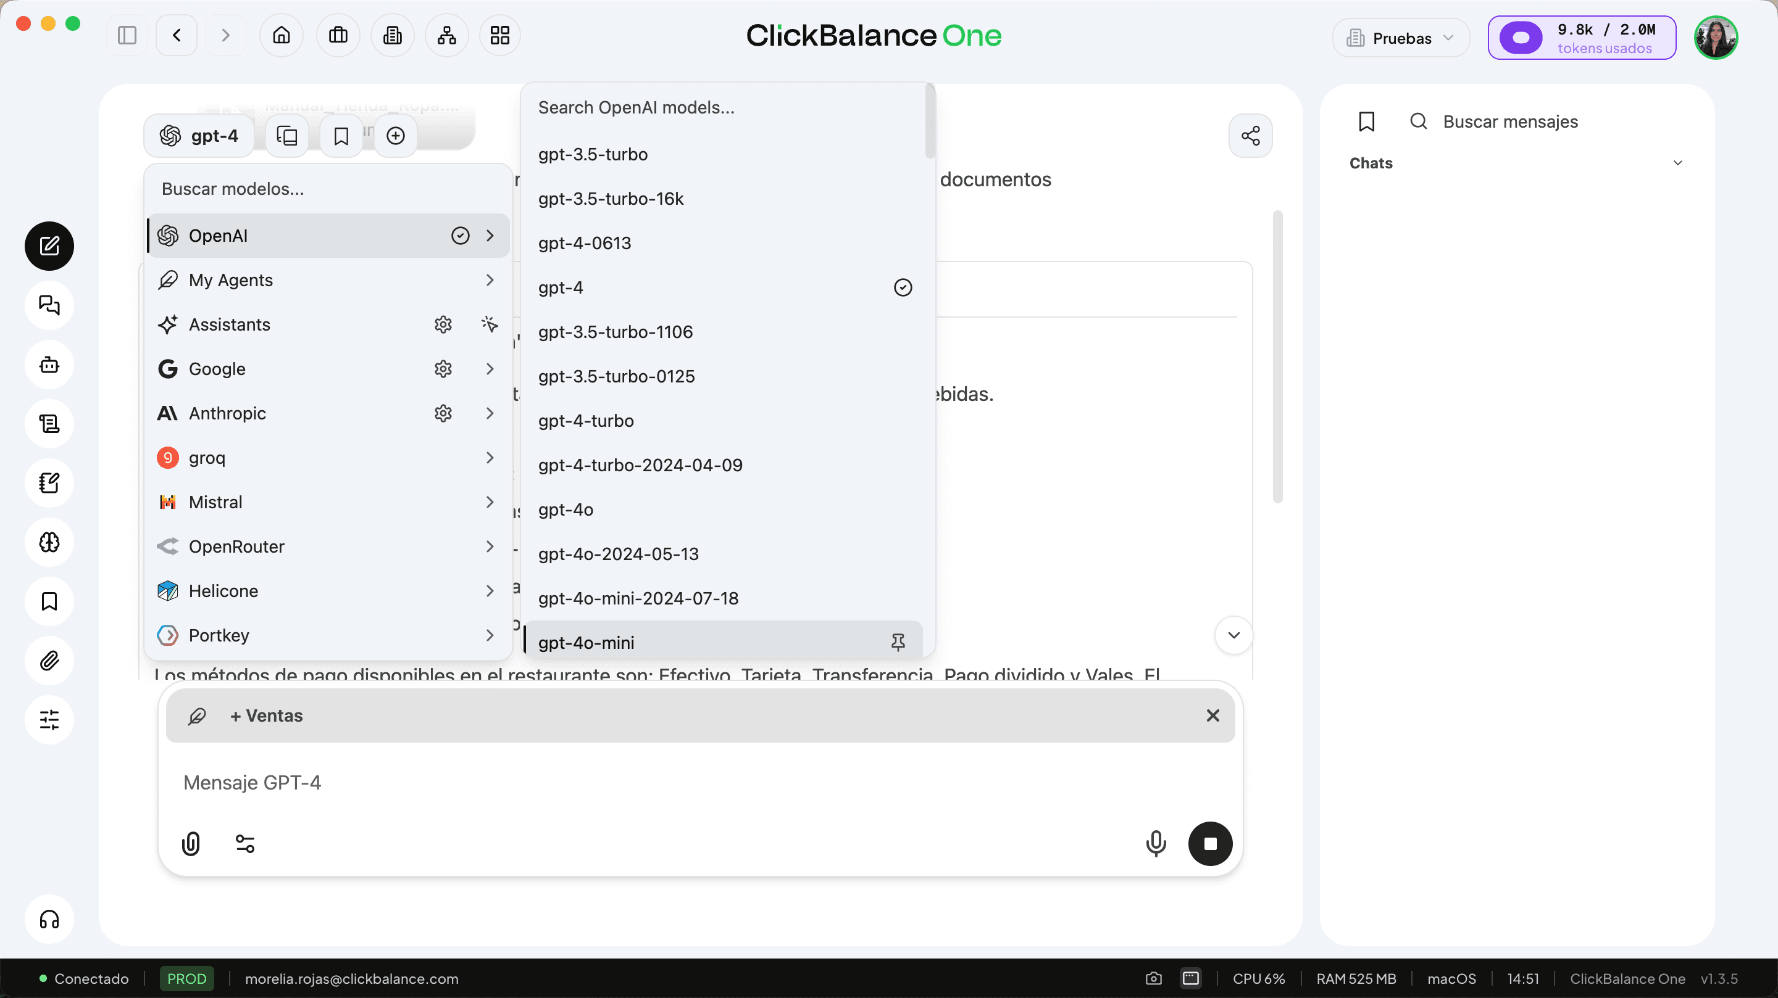Open the Pruebas workspace dropdown
The image size is (1778, 998).
[1400, 37]
